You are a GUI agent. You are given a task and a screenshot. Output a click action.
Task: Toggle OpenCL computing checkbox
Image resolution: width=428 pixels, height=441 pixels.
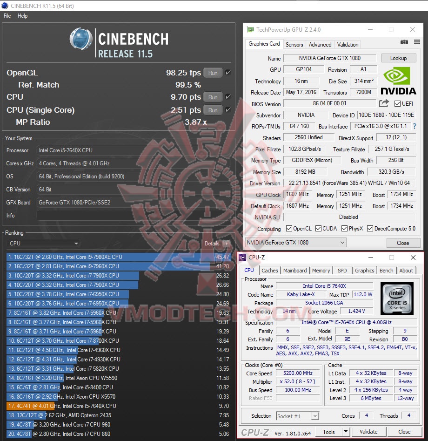(x=289, y=228)
